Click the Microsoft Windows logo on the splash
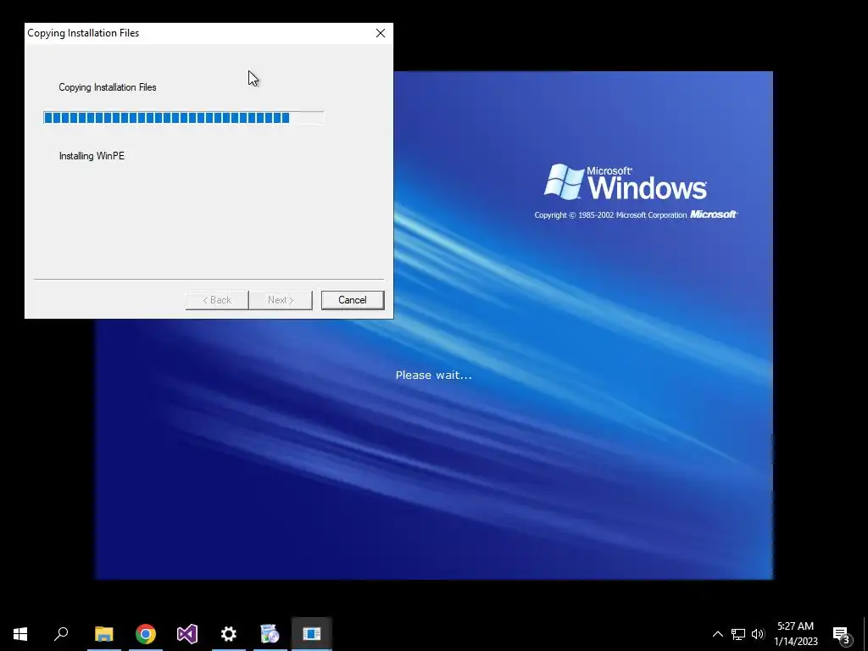 pos(626,181)
